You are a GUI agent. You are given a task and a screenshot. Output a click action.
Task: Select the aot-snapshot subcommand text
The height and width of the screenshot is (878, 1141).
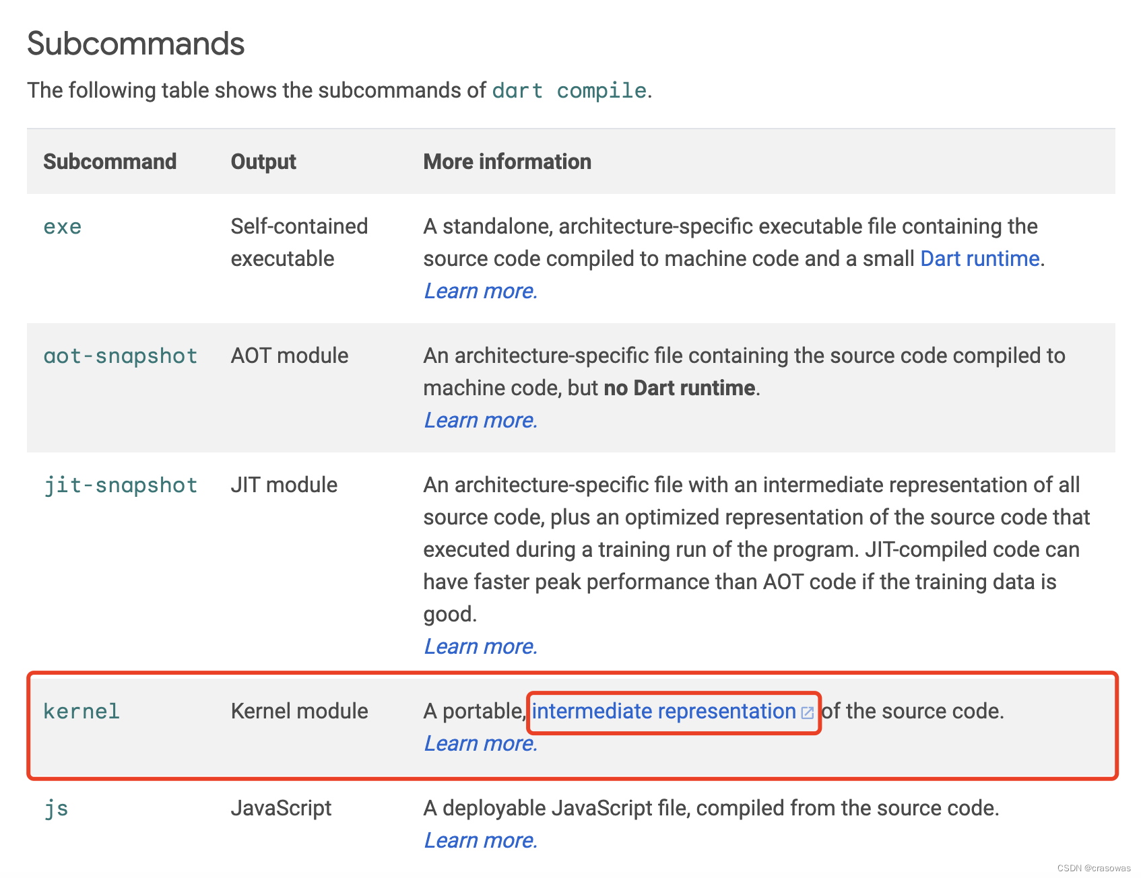coord(121,356)
